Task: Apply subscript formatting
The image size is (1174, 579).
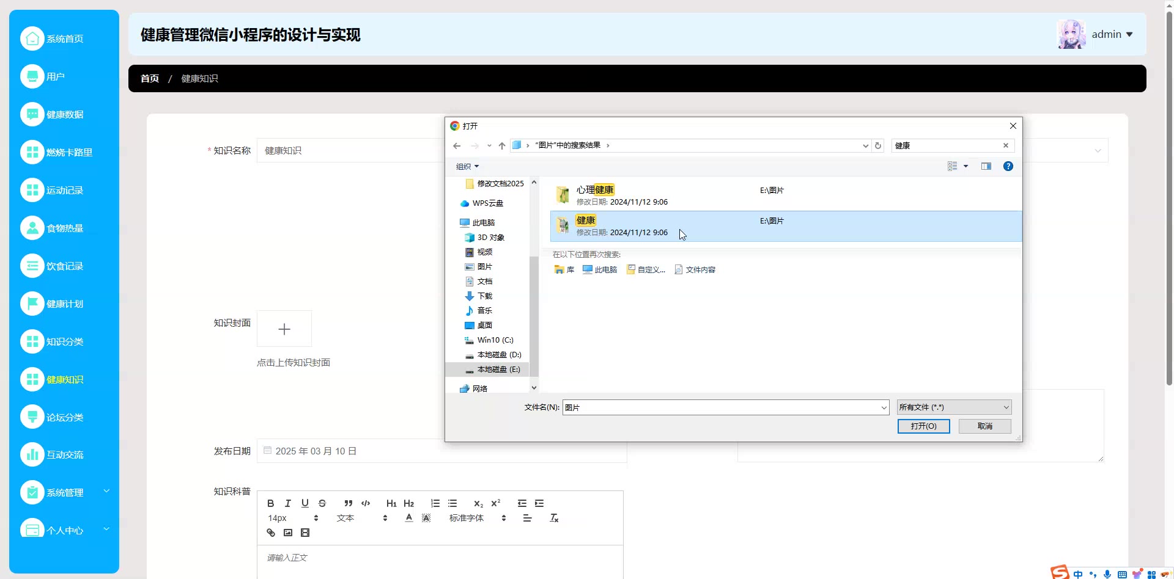Action: click(478, 503)
